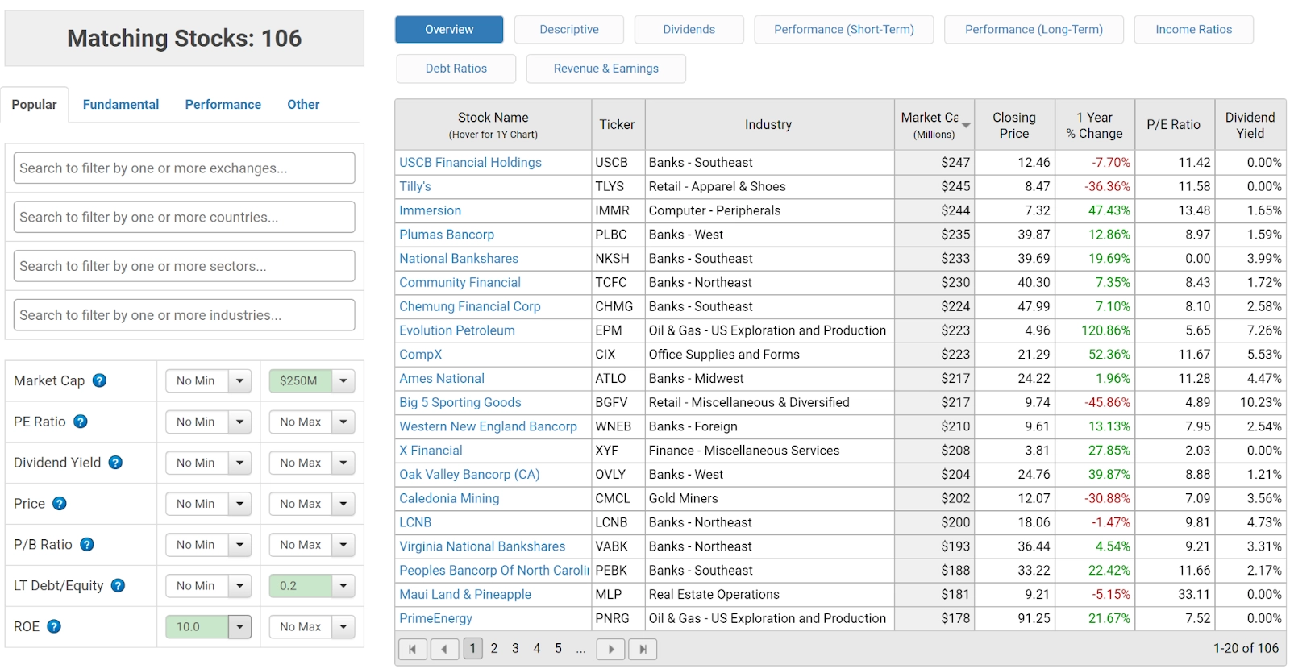The width and height of the screenshot is (1290, 669).
Task: Switch to Other filter tab
Action: pos(303,105)
